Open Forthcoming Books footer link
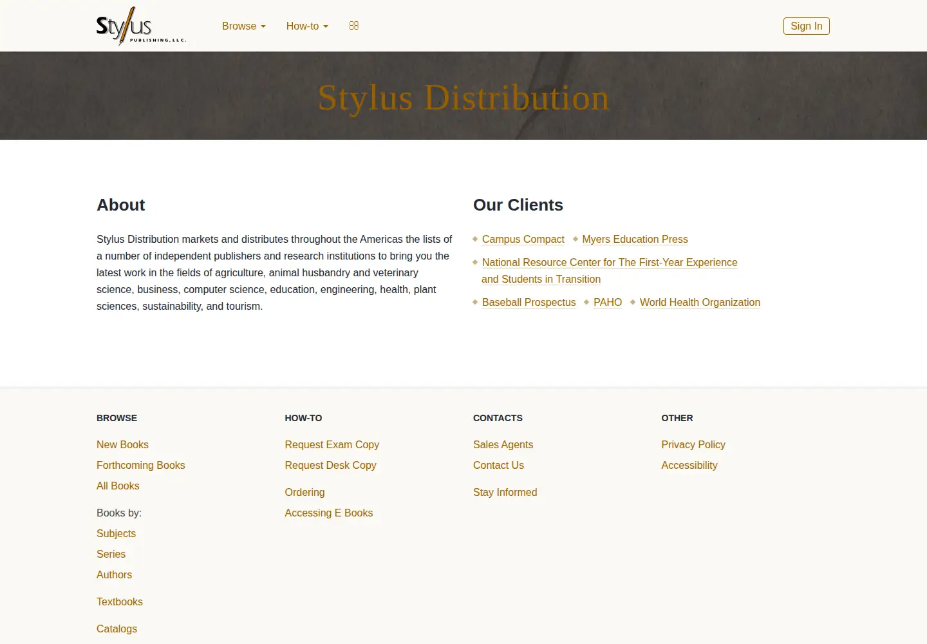The width and height of the screenshot is (927, 644). (140, 465)
